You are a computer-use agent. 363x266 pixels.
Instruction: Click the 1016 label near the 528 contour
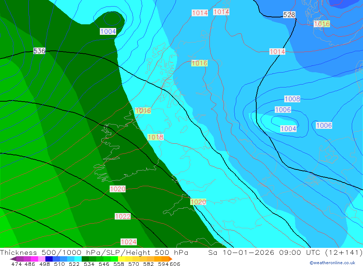coord(322,24)
